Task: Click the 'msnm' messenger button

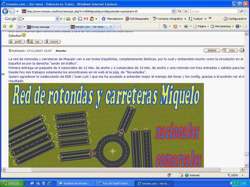Action: [x=52, y=42]
